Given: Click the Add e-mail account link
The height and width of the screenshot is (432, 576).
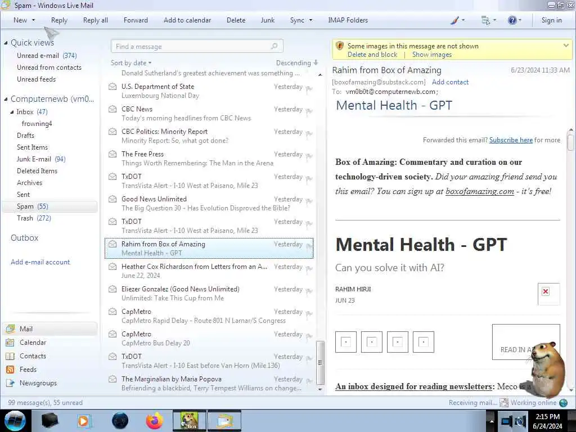Looking at the screenshot, I should (x=40, y=262).
